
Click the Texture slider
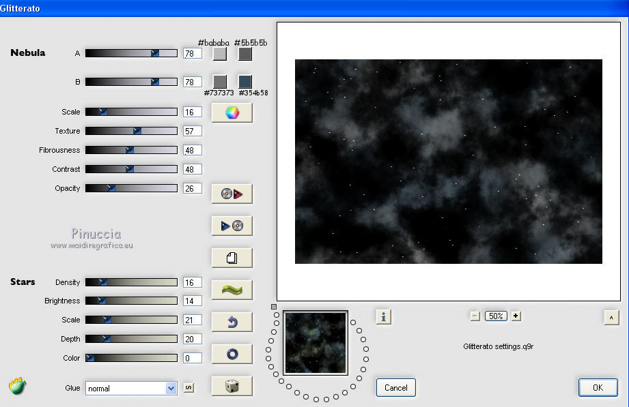(131, 131)
